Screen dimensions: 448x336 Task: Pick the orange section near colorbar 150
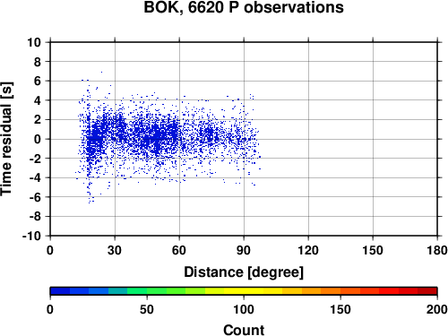pos(340,291)
